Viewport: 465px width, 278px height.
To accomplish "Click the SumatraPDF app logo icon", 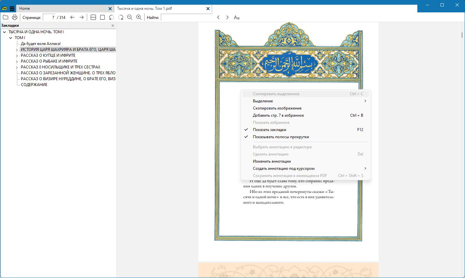I will tap(5, 8).
